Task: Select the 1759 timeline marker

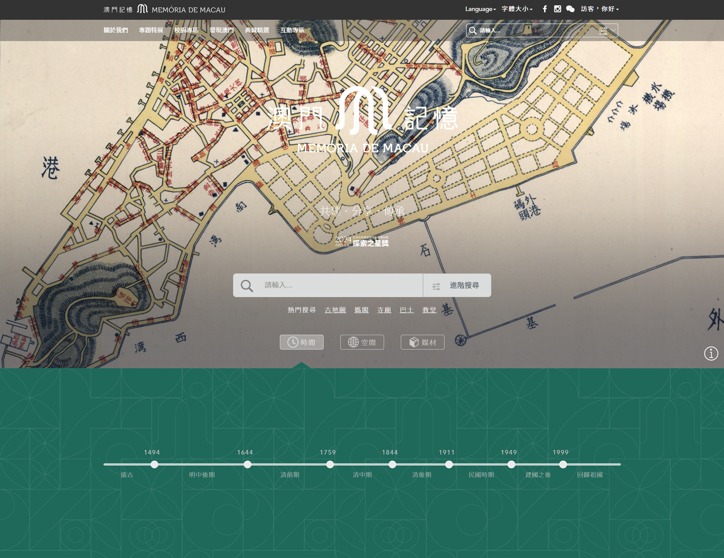Action: pyautogui.click(x=330, y=465)
